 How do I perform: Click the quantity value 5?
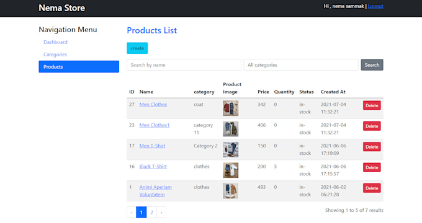(276, 167)
